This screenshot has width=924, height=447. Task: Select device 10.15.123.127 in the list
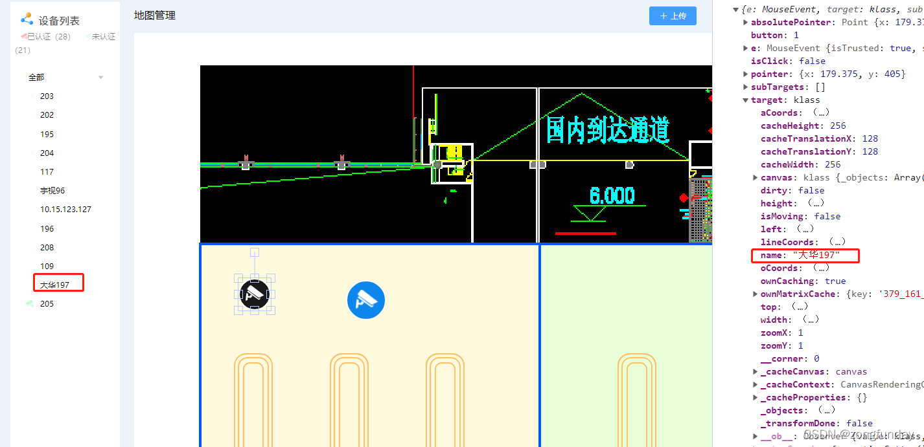pyautogui.click(x=65, y=209)
